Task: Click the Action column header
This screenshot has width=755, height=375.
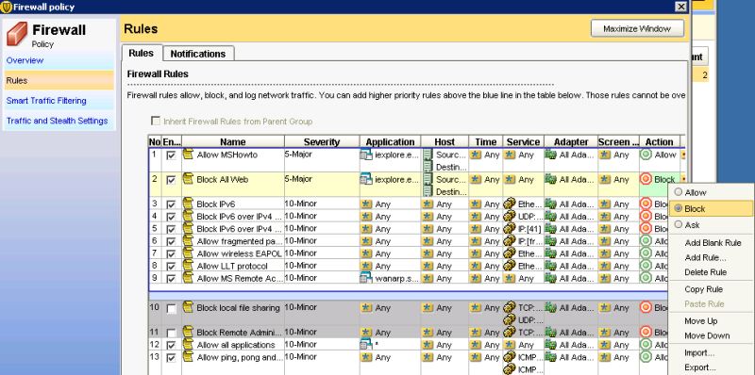Action: pyautogui.click(x=659, y=142)
